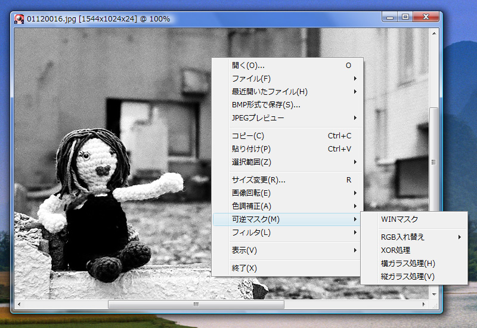The width and height of the screenshot is (477, 328).
Task: Open 最近開いたファイル(H) submenu
Action: pos(287,92)
